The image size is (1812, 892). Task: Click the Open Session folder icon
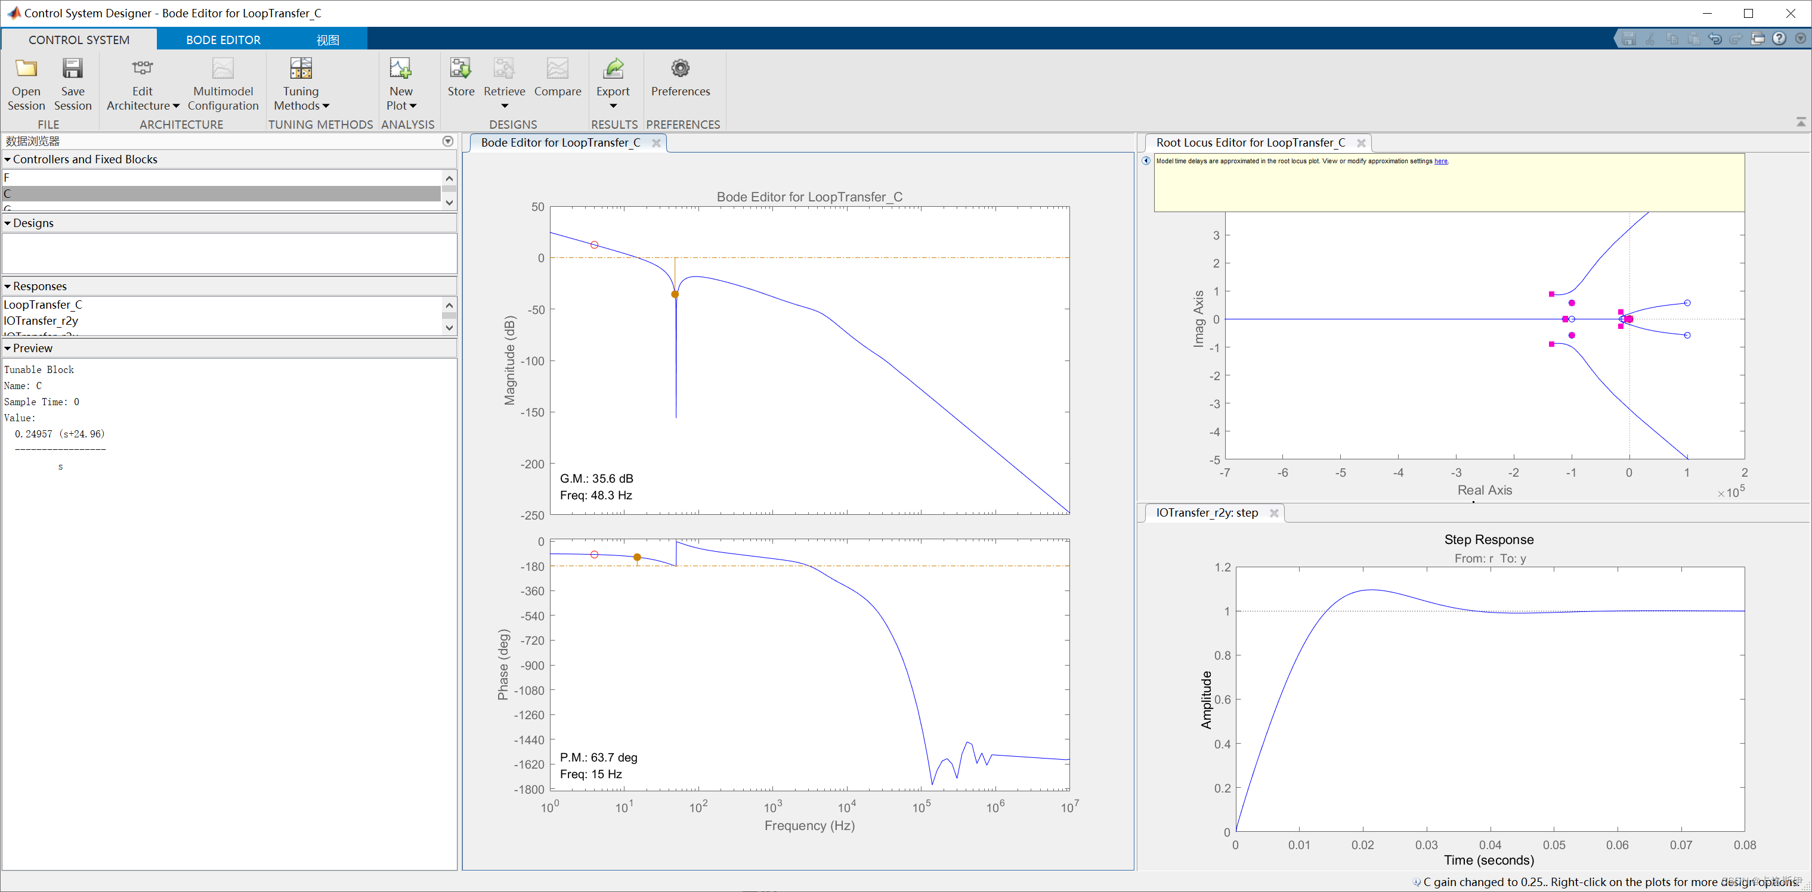[26, 69]
